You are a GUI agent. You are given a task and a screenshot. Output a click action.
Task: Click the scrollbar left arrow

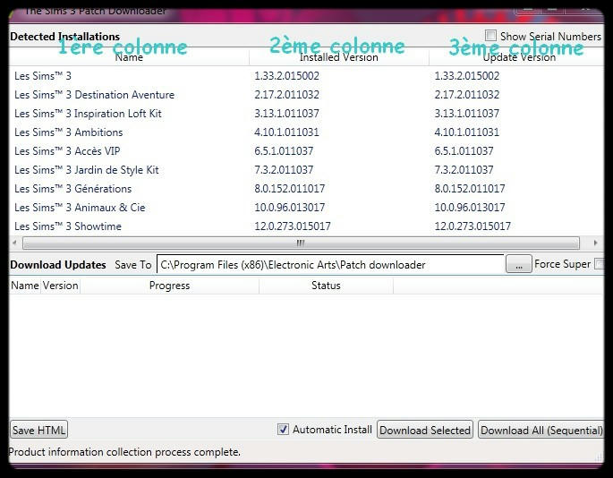(15, 243)
